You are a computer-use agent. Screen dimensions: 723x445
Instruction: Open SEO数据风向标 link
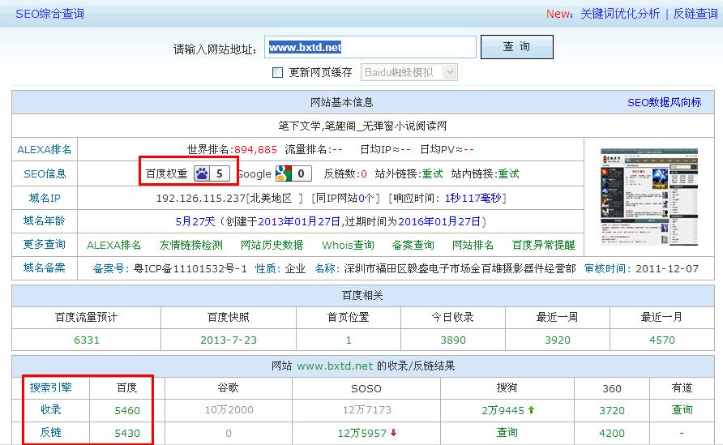click(664, 102)
